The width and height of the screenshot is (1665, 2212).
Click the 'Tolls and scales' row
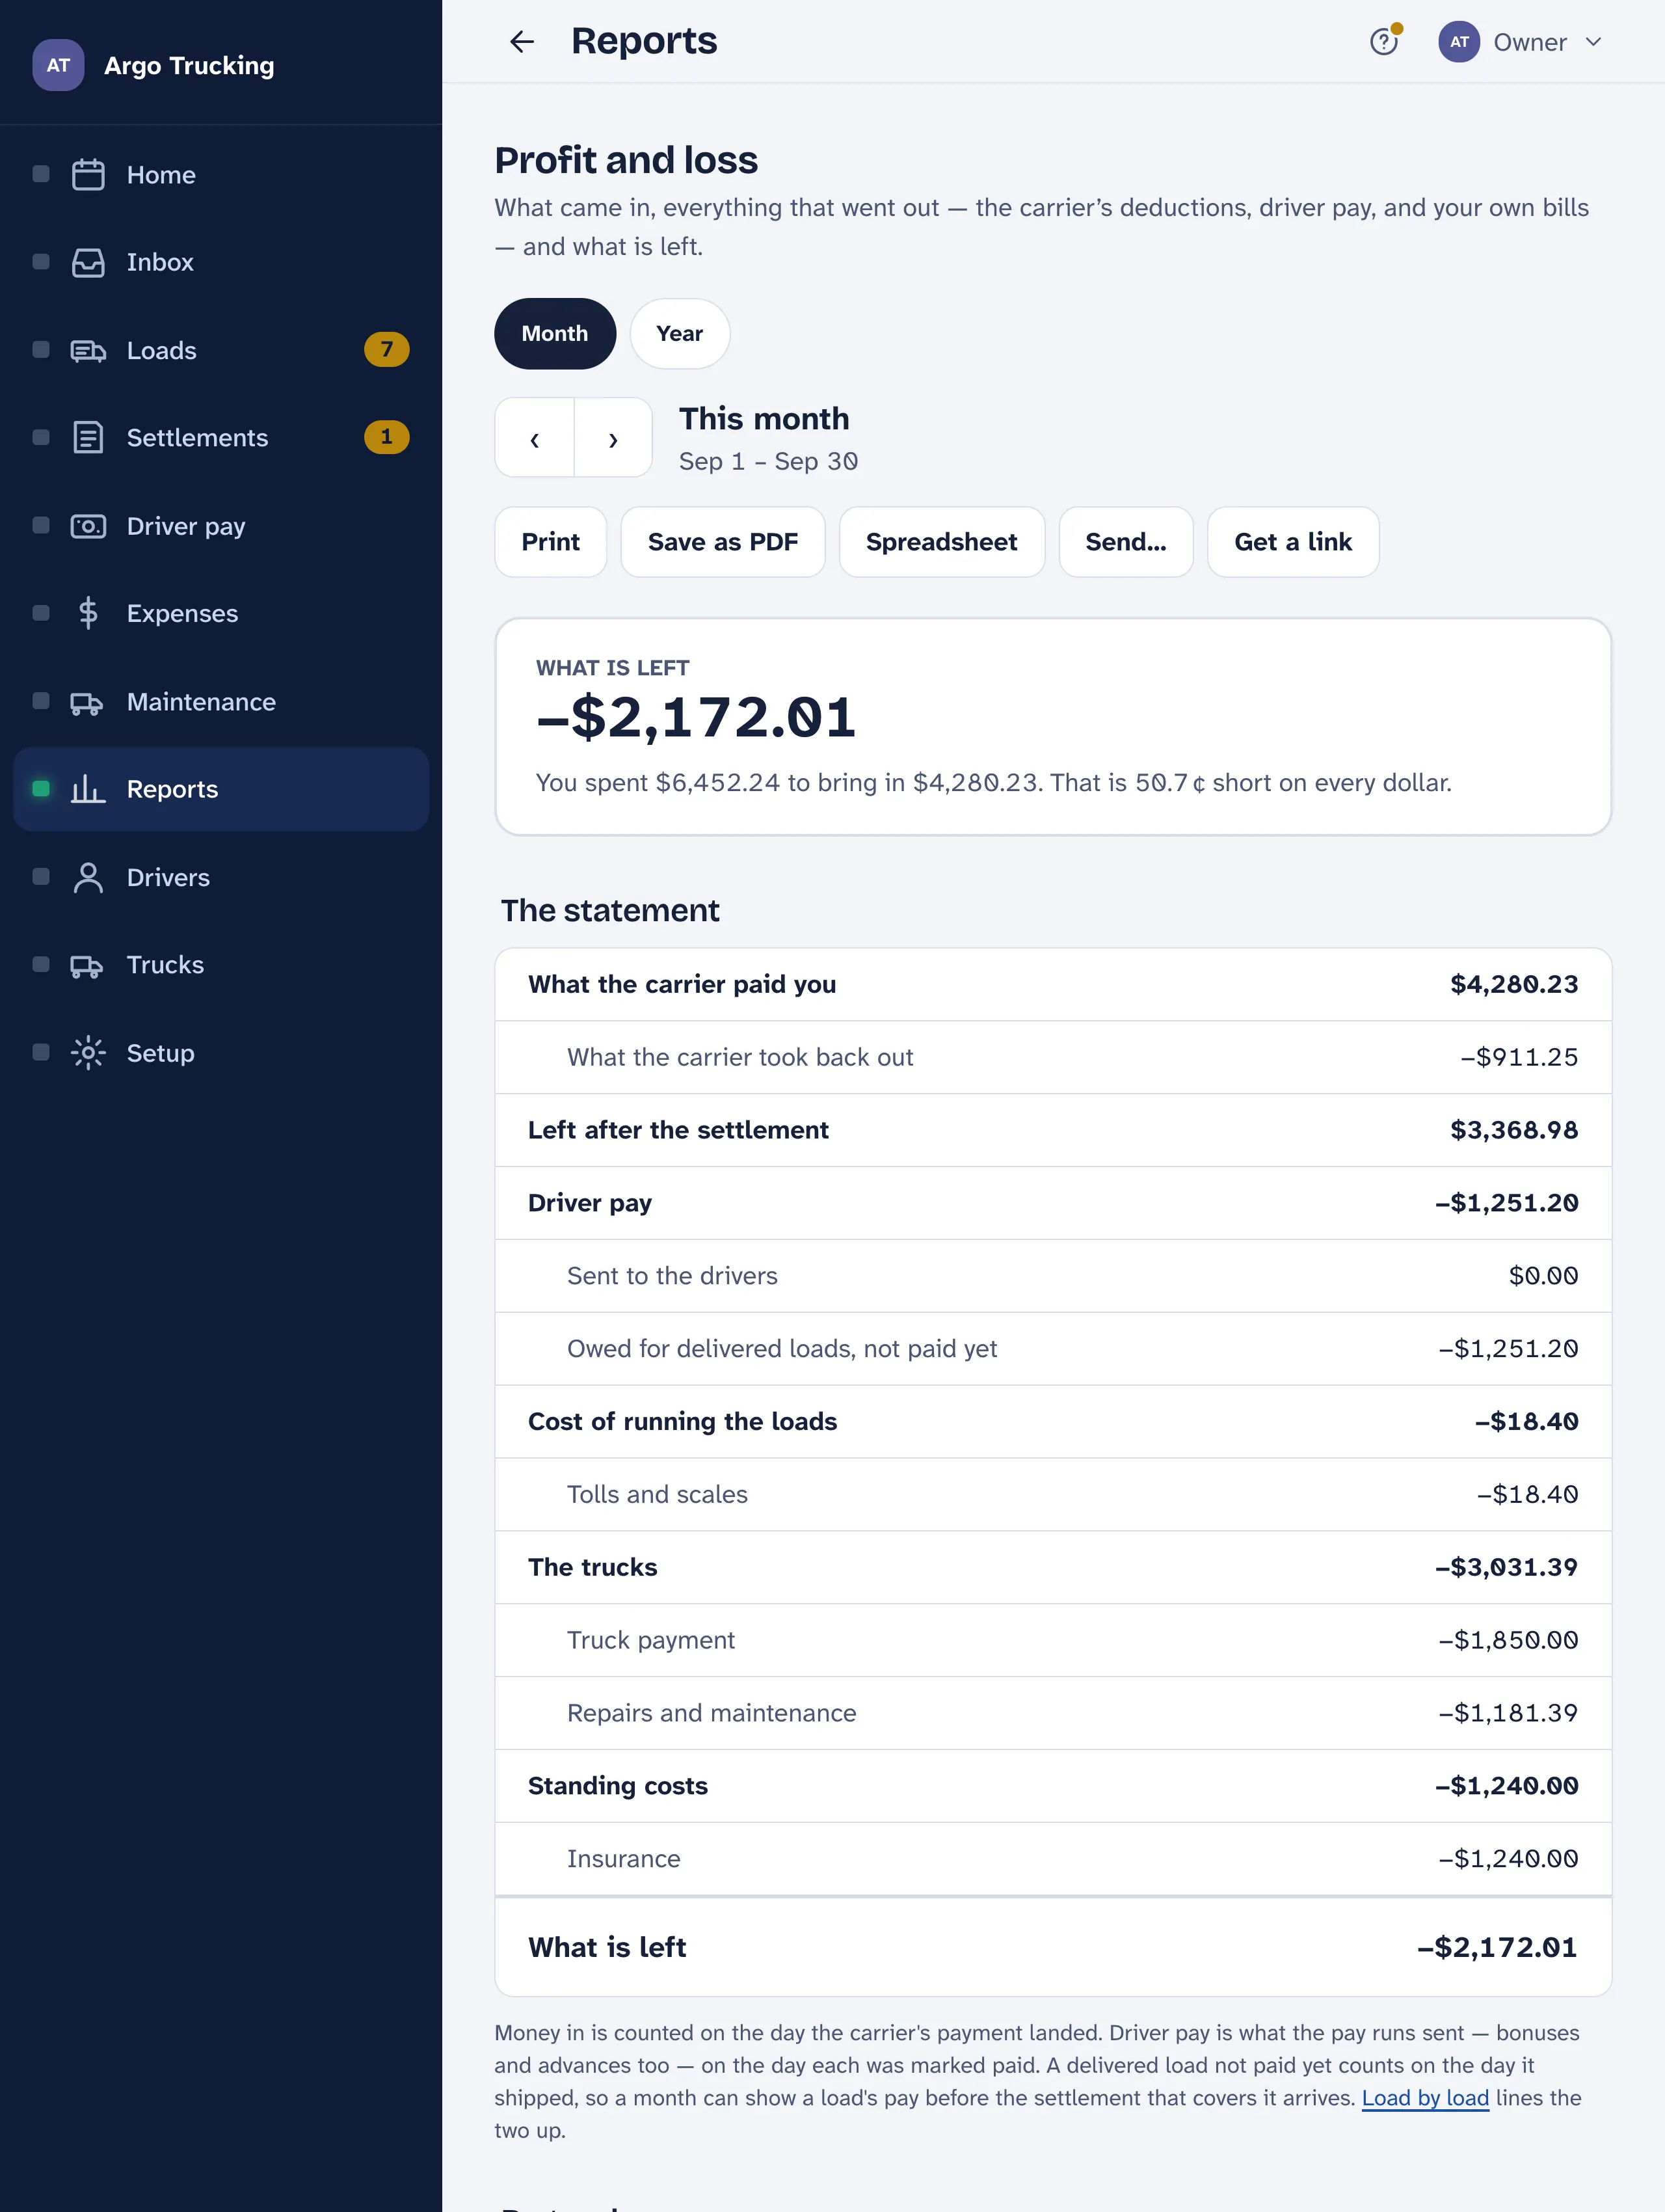(1054, 1495)
